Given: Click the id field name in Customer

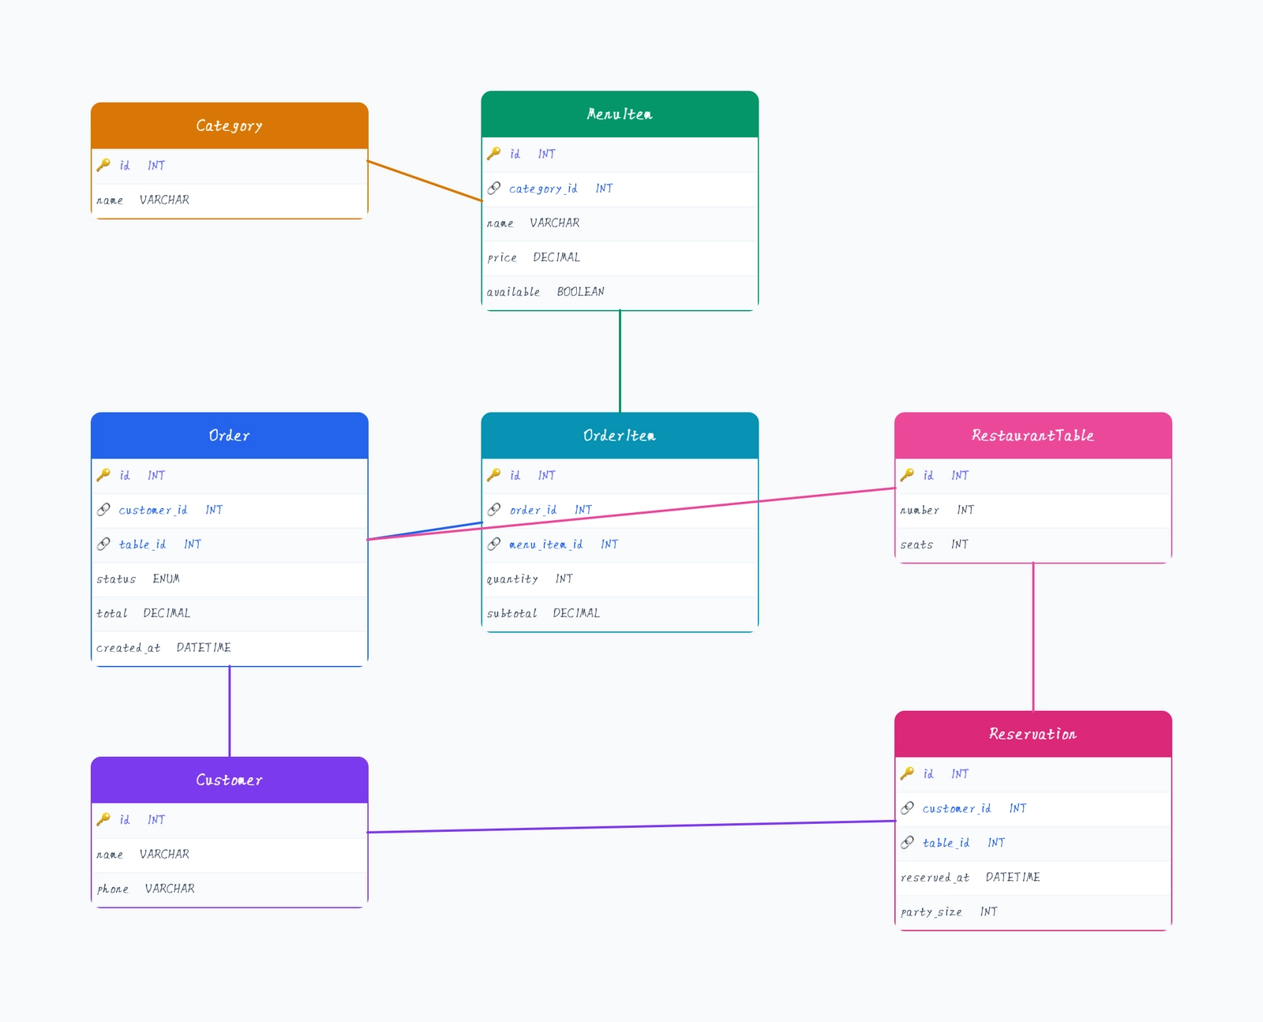Looking at the screenshot, I should [125, 819].
